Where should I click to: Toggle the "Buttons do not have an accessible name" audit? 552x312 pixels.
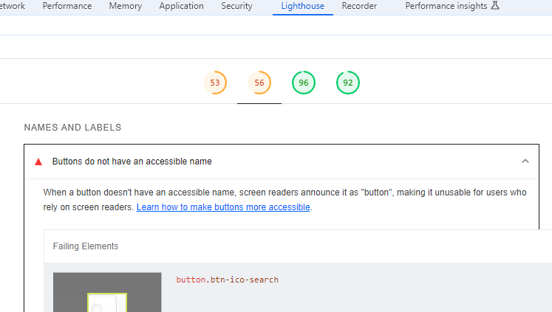click(x=132, y=162)
